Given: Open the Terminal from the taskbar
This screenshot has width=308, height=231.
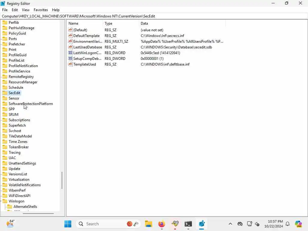Looking at the screenshot, I should click(188, 224).
